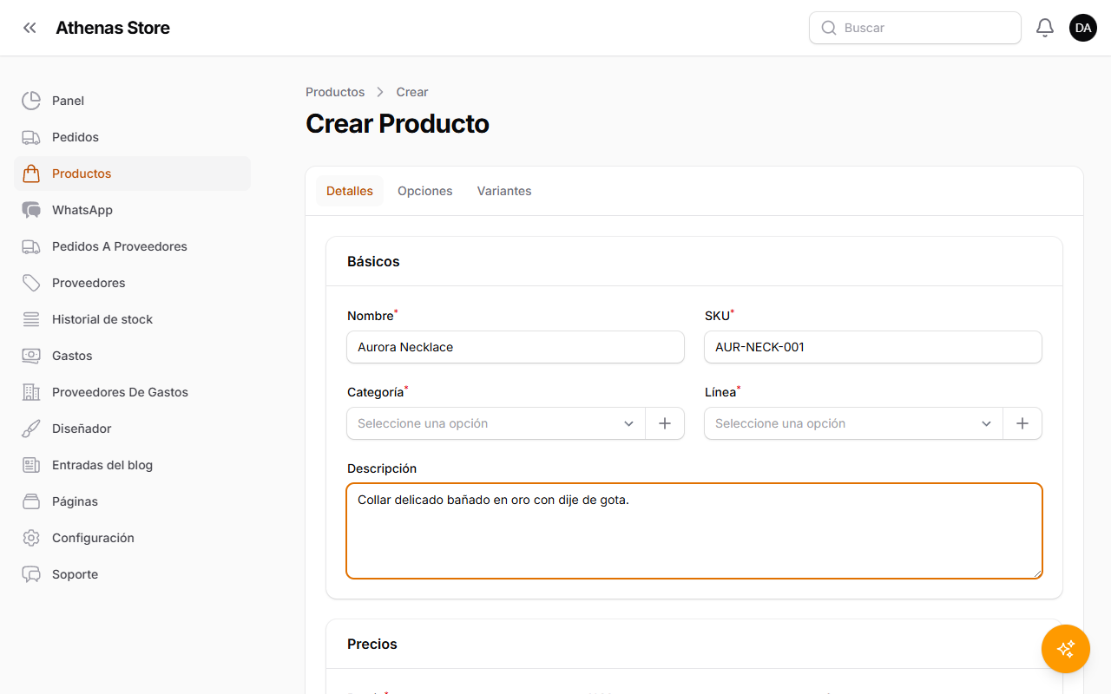
Task: Focus the Buscar search field
Action: tap(915, 28)
